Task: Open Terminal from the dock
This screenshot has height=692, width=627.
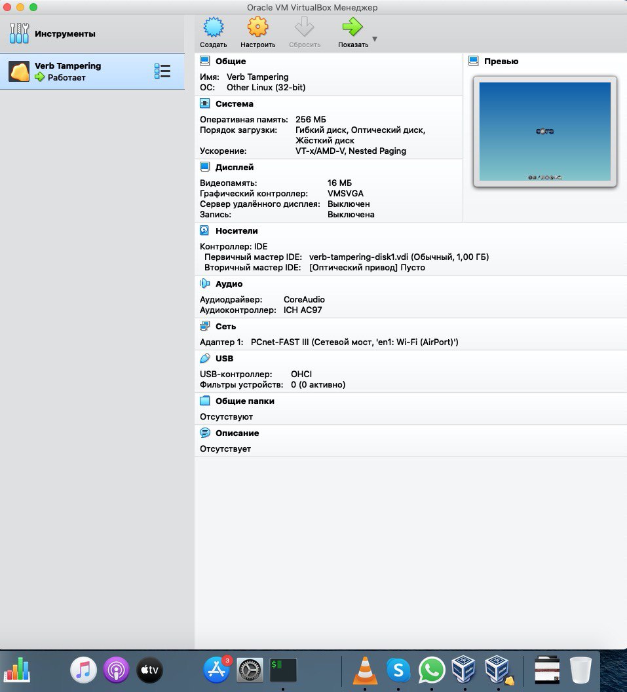Action: (283, 670)
